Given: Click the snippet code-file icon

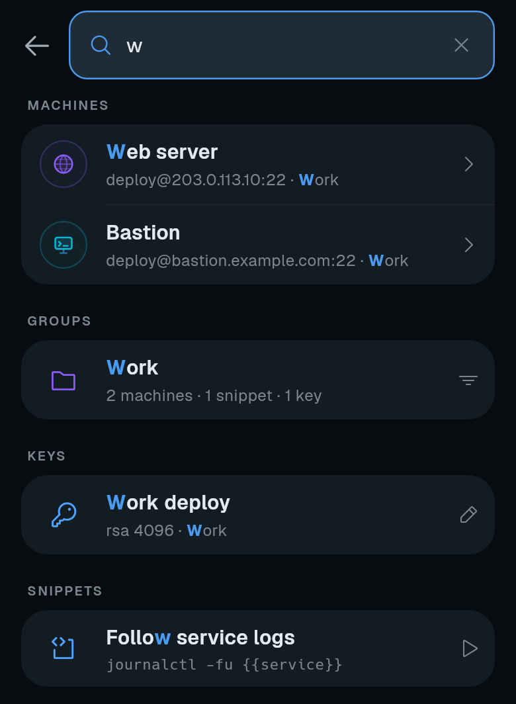Looking at the screenshot, I should coord(64,648).
